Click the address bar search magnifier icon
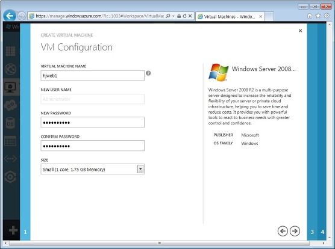 click(168, 16)
